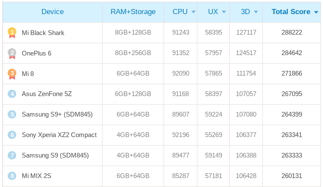Click the 3D score 106428
This screenshot has height=187, width=323.
tap(246, 176)
